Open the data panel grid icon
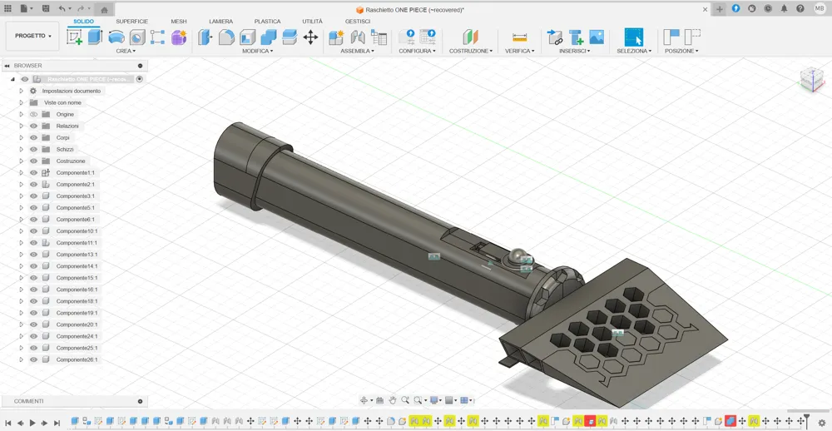The height and width of the screenshot is (431, 832). (8, 9)
